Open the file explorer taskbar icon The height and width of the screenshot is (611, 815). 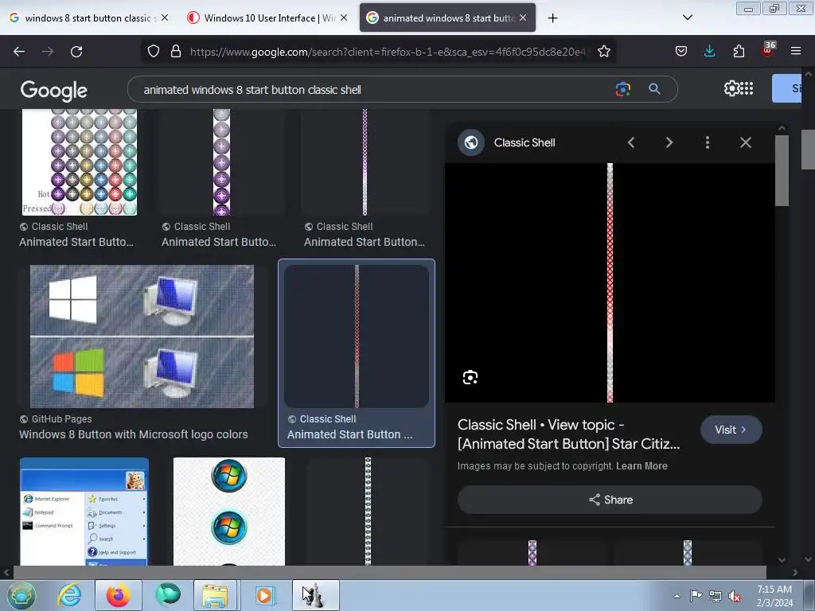click(216, 595)
